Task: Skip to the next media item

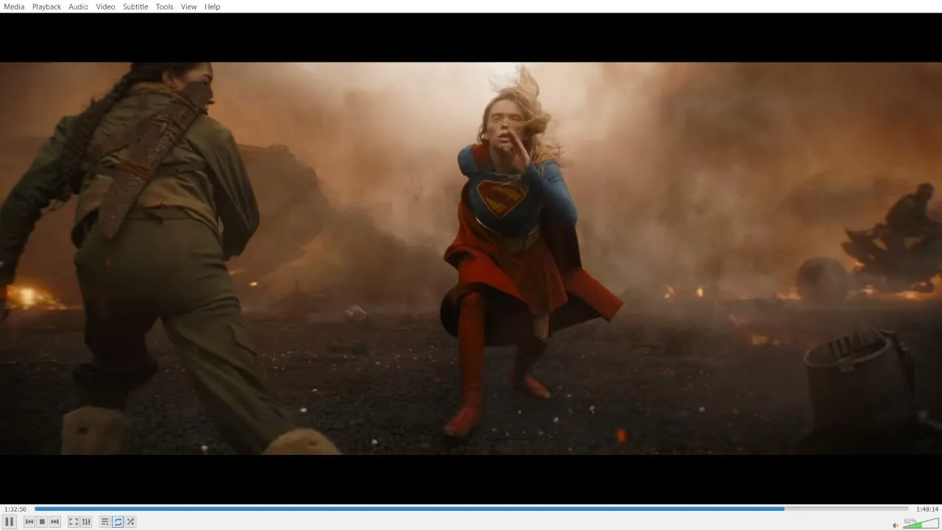Action: click(x=54, y=522)
